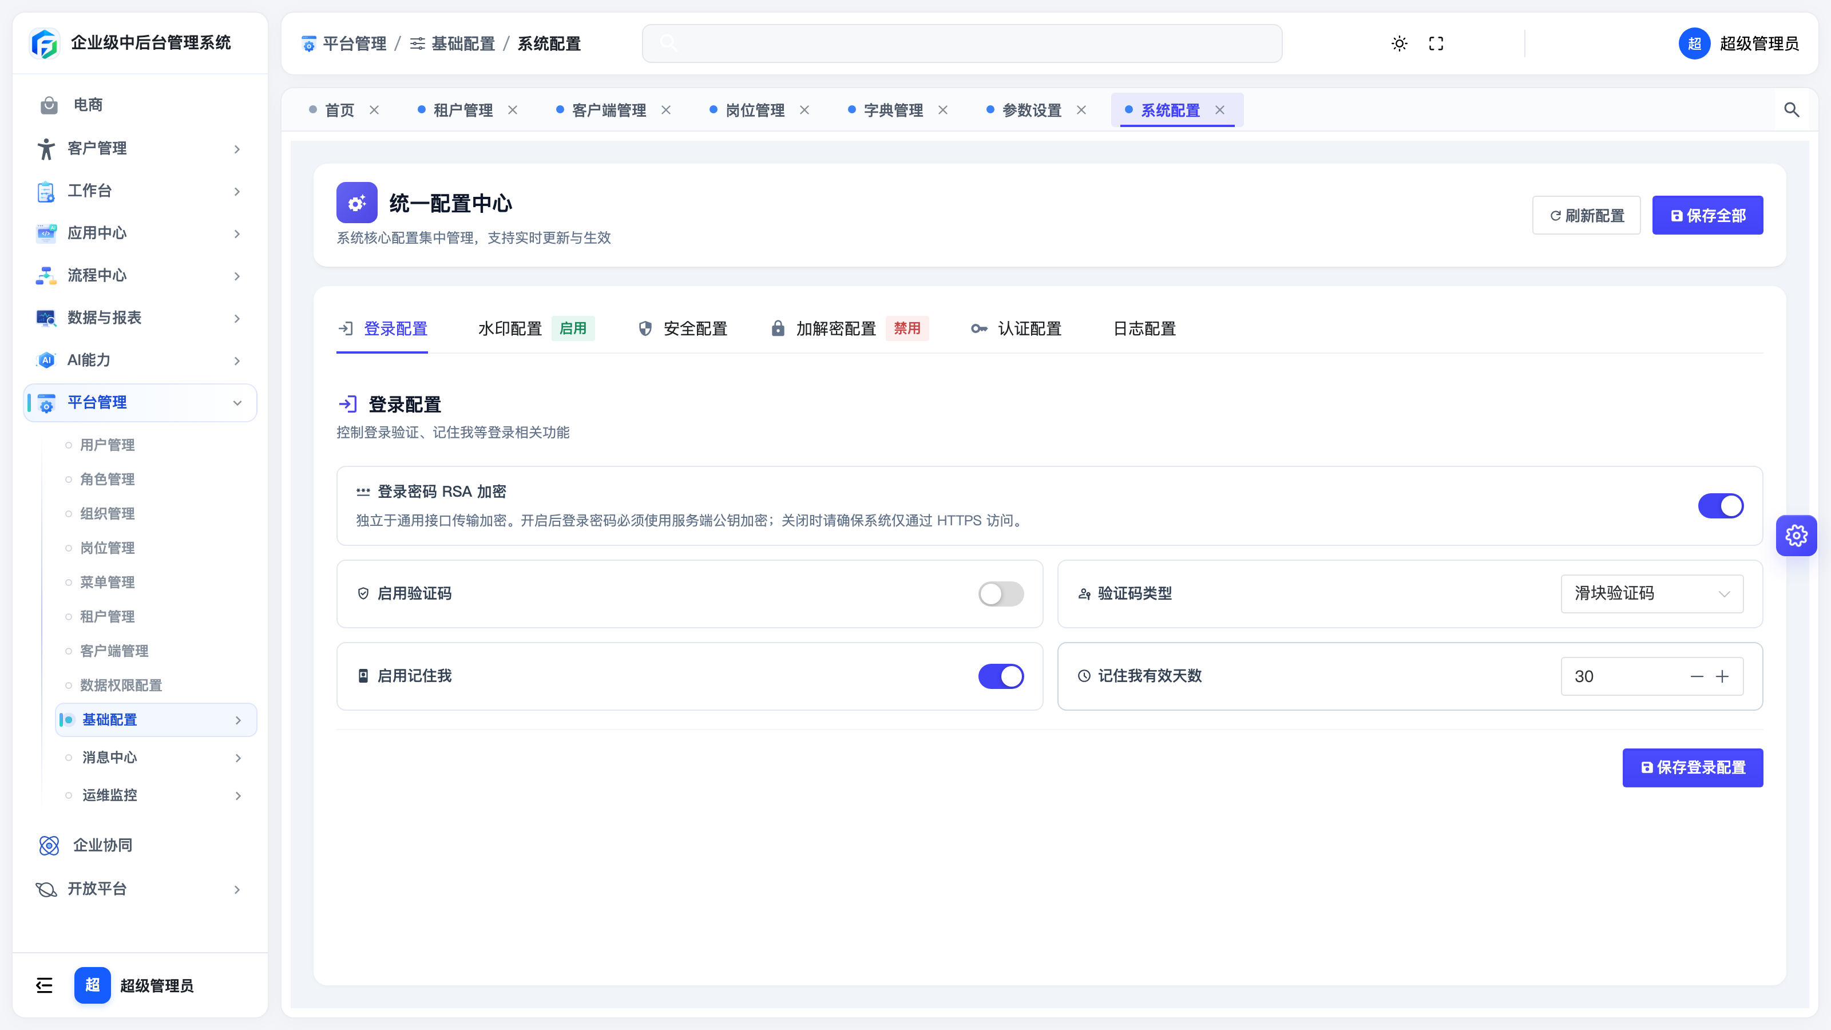Image resolution: width=1831 pixels, height=1030 pixels.
Task: Enter fullscreen with the expand icon
Action: [x=1436, y=43]
